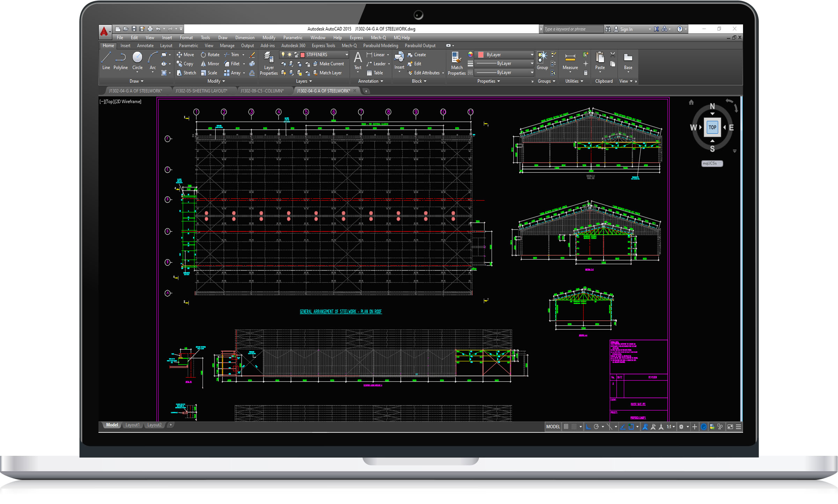
Task: Click the TOP face of the ViewCube
Action: 712,127
